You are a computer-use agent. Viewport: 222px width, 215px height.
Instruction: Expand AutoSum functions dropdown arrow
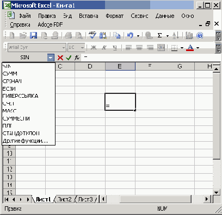click(168, 36)
